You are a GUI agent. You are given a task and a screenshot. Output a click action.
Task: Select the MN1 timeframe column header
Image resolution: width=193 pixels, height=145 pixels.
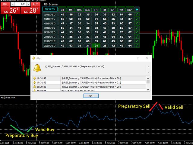click(x=130, y=10)
